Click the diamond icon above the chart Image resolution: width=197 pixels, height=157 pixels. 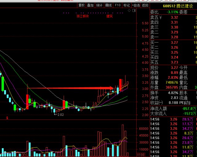pos(129,10)
